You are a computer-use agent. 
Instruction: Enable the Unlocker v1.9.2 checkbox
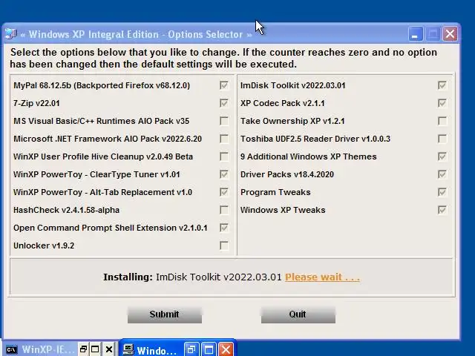coord(224,245)
